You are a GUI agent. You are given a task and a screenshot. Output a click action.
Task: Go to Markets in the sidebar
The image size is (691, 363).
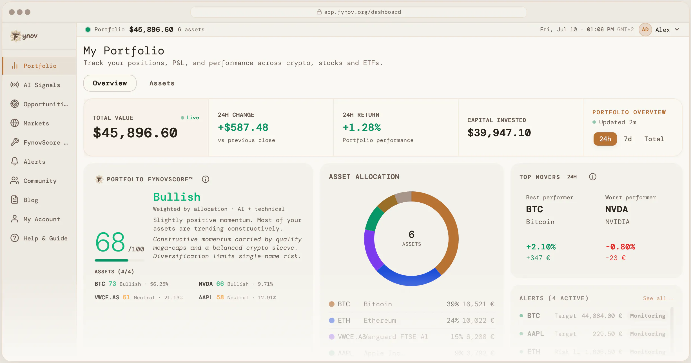[x=39, y=123]
